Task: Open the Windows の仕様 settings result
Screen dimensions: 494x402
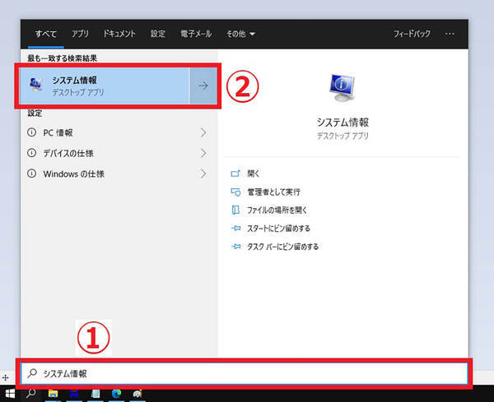Action: [x=117, y=173]
